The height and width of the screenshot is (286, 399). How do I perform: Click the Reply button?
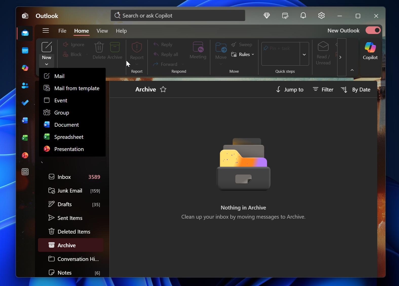coord(163,45)
